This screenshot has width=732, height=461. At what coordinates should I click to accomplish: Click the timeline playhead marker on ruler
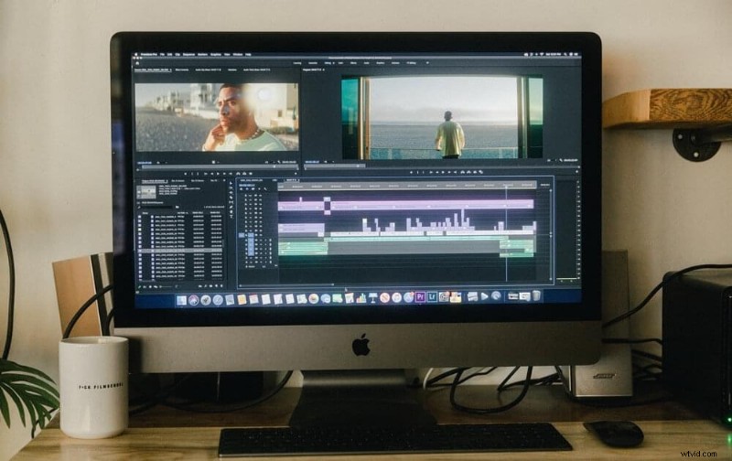[x=507, y=186]
